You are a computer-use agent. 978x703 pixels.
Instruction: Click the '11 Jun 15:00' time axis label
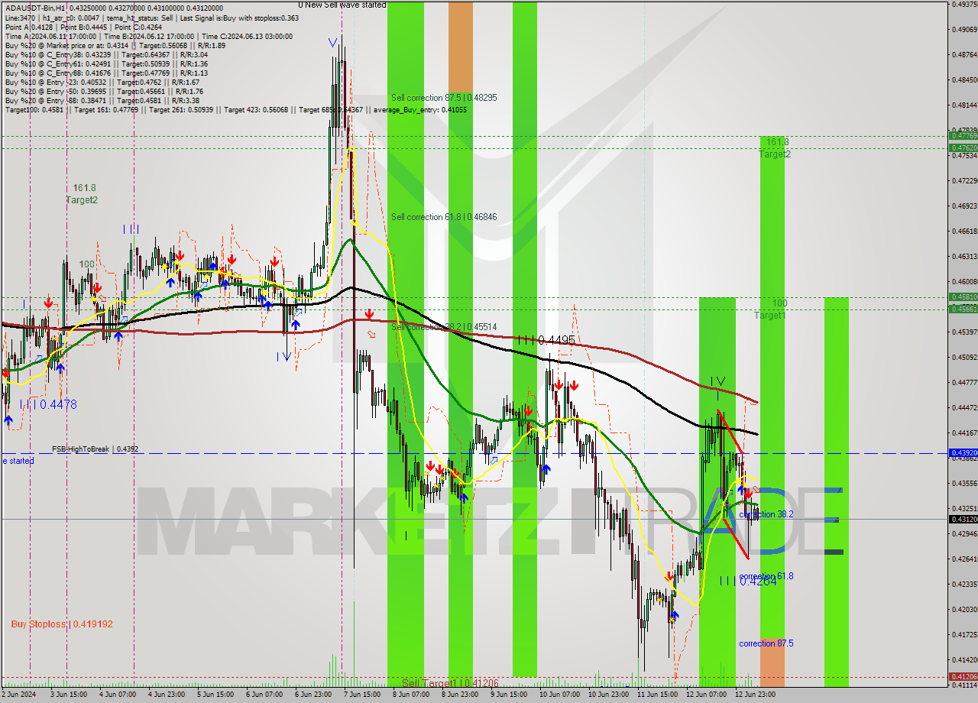click(x=658, y=694)
